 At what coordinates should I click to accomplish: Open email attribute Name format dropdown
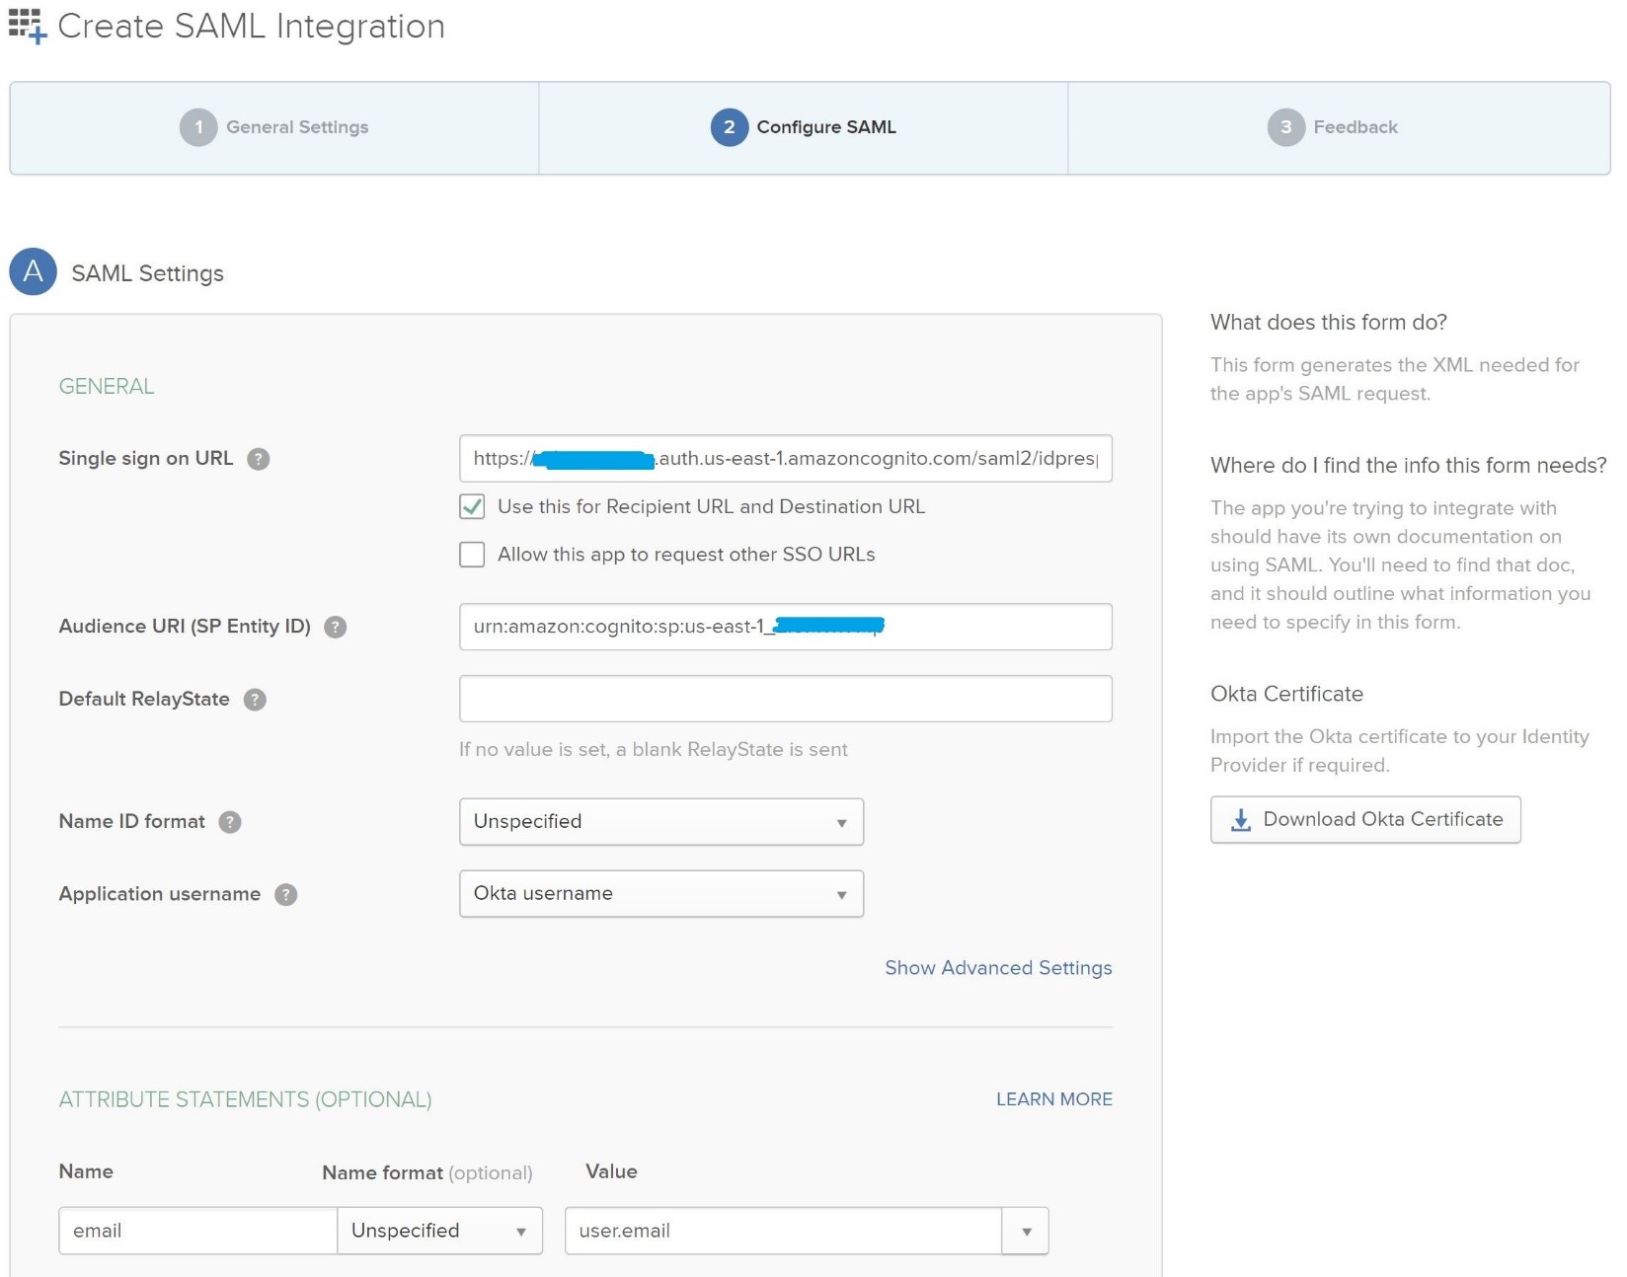[x=439, y=1231]
